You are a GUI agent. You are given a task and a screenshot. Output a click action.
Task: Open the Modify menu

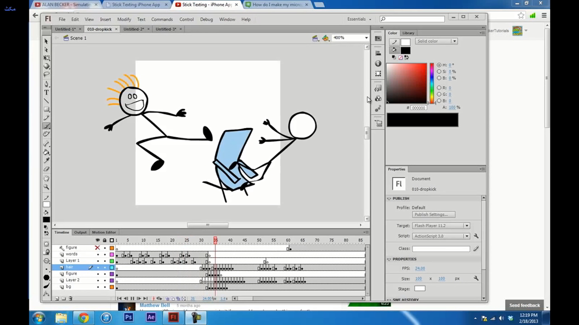coord(124,19)
